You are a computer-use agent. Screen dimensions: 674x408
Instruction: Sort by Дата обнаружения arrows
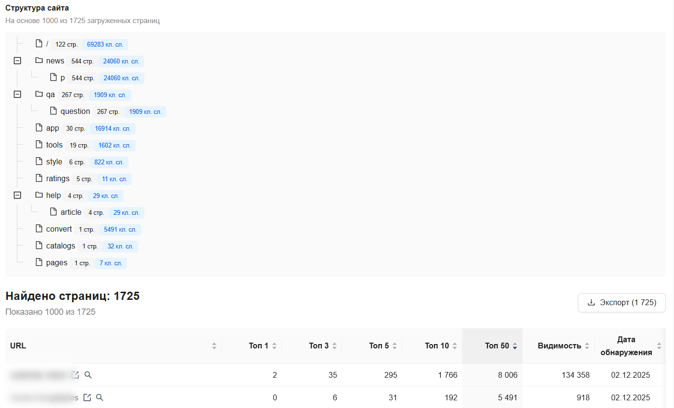pos(659,346)
